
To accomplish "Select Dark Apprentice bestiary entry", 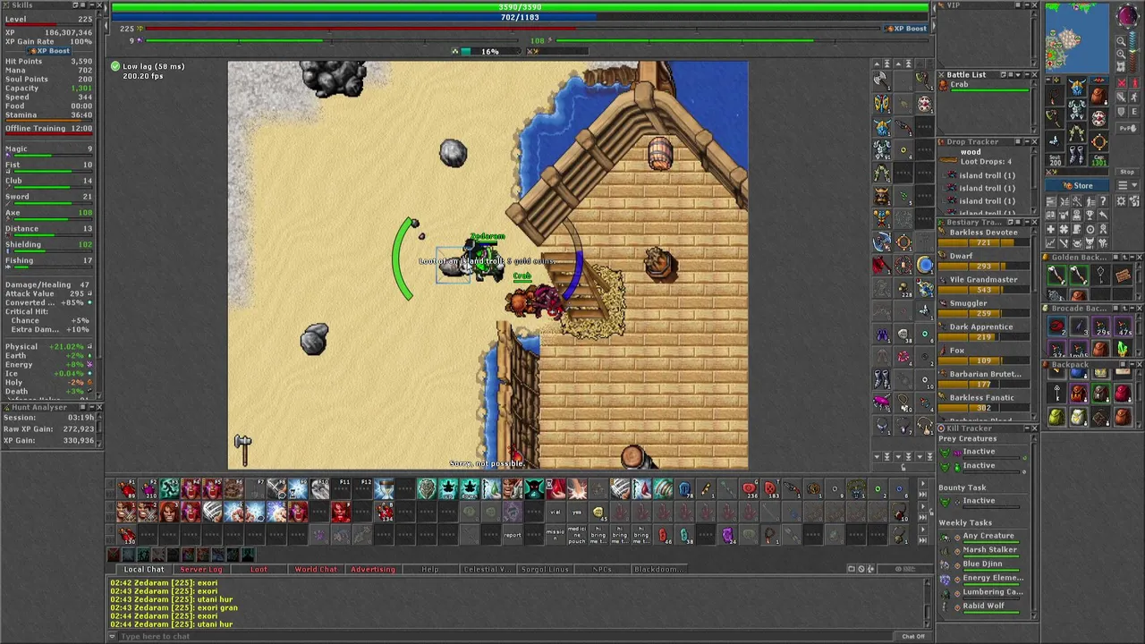I will pyautogui.click(x=984, y=333).
